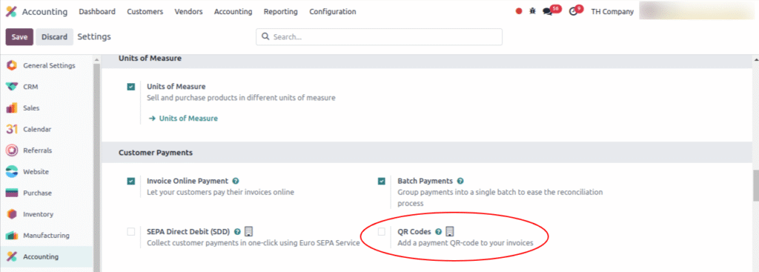
Task: Enable the QR Codes checkbox
Action: point(382,232)
